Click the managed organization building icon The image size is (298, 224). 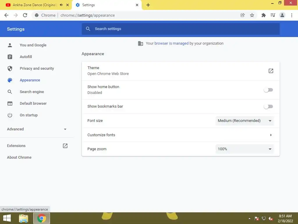pyautogui.click(x=141, y=43)
